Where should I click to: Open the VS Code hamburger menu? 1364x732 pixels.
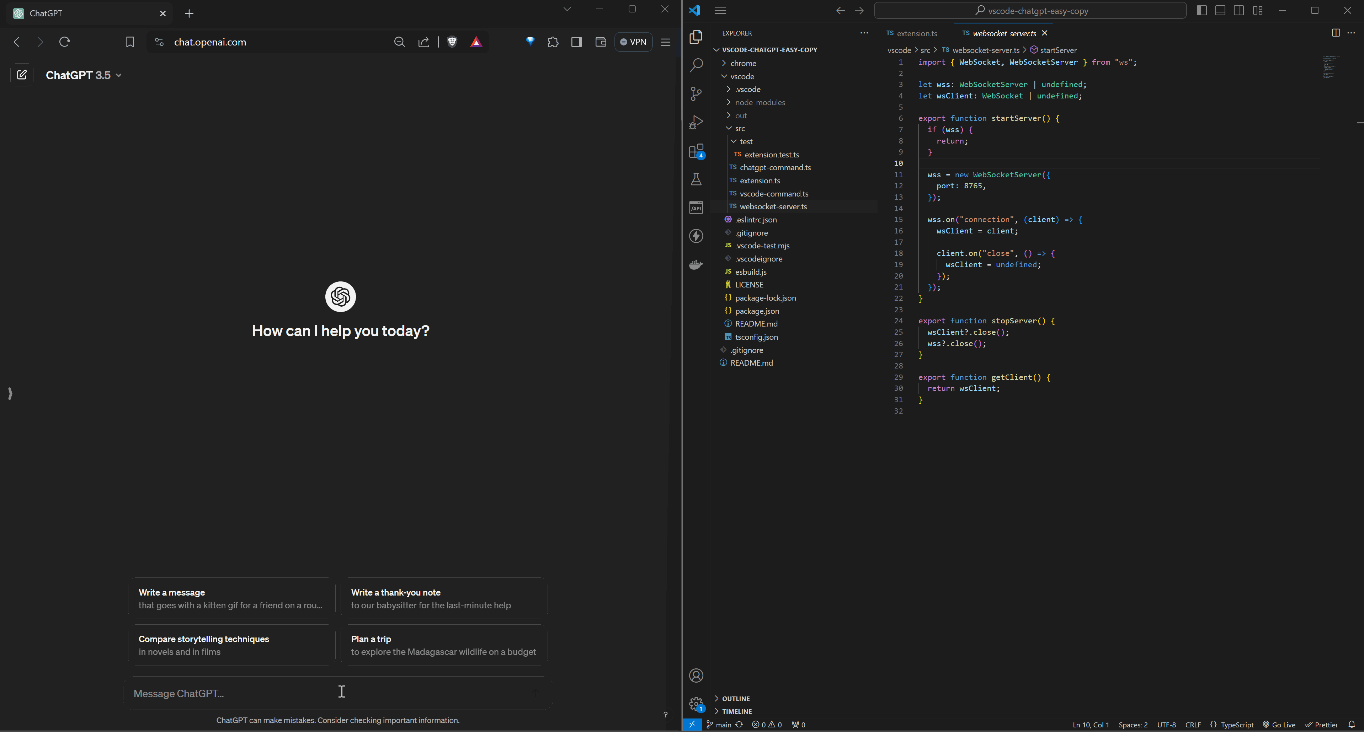(x=720, y=11)
